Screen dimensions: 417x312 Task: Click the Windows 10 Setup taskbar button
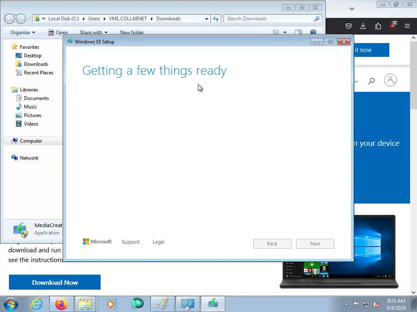(213, 304)
